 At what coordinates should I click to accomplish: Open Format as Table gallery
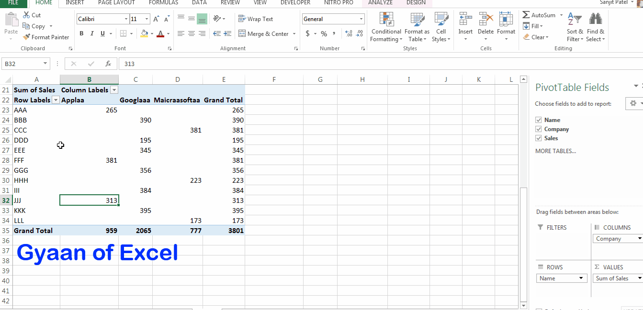417,27
